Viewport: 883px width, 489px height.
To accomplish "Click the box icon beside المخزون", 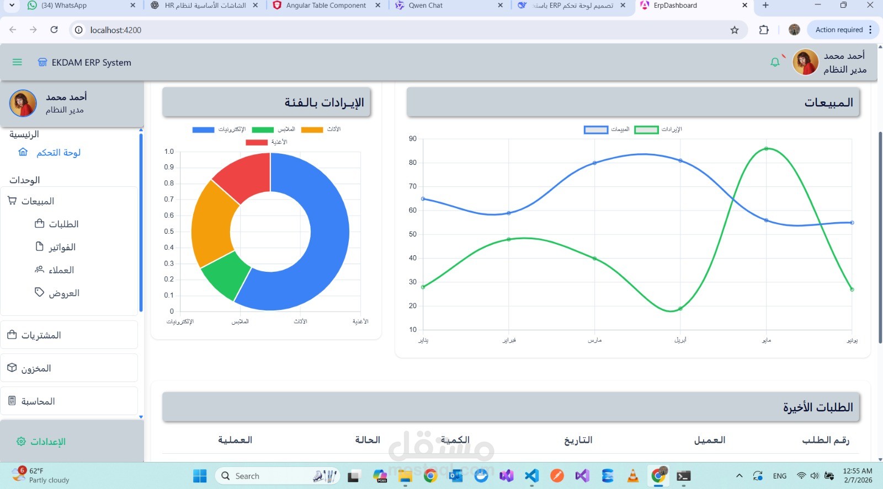I will pyautogui.click(x=12, y=368).
